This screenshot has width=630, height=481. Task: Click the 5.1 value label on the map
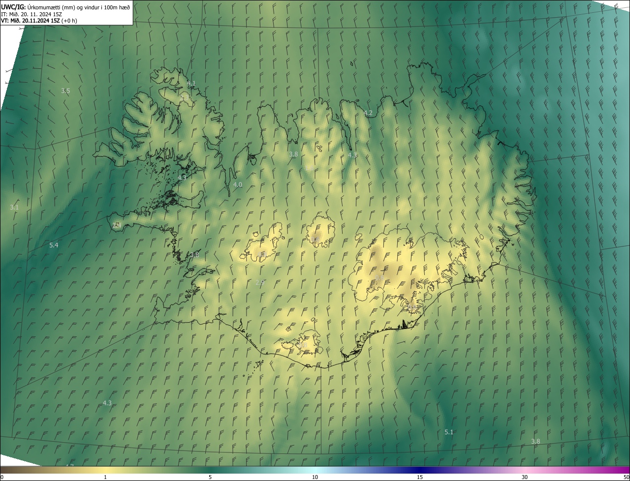pyautogui.click(x=449, y=432)
